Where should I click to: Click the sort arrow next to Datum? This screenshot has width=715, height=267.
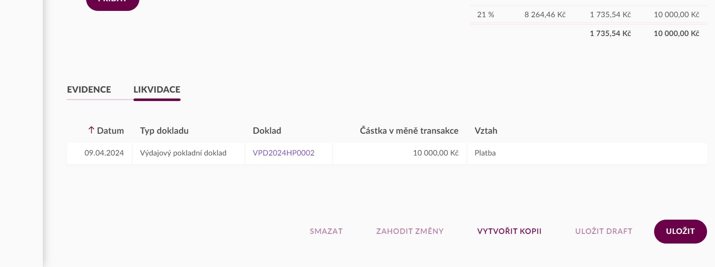tap(91, 130)
